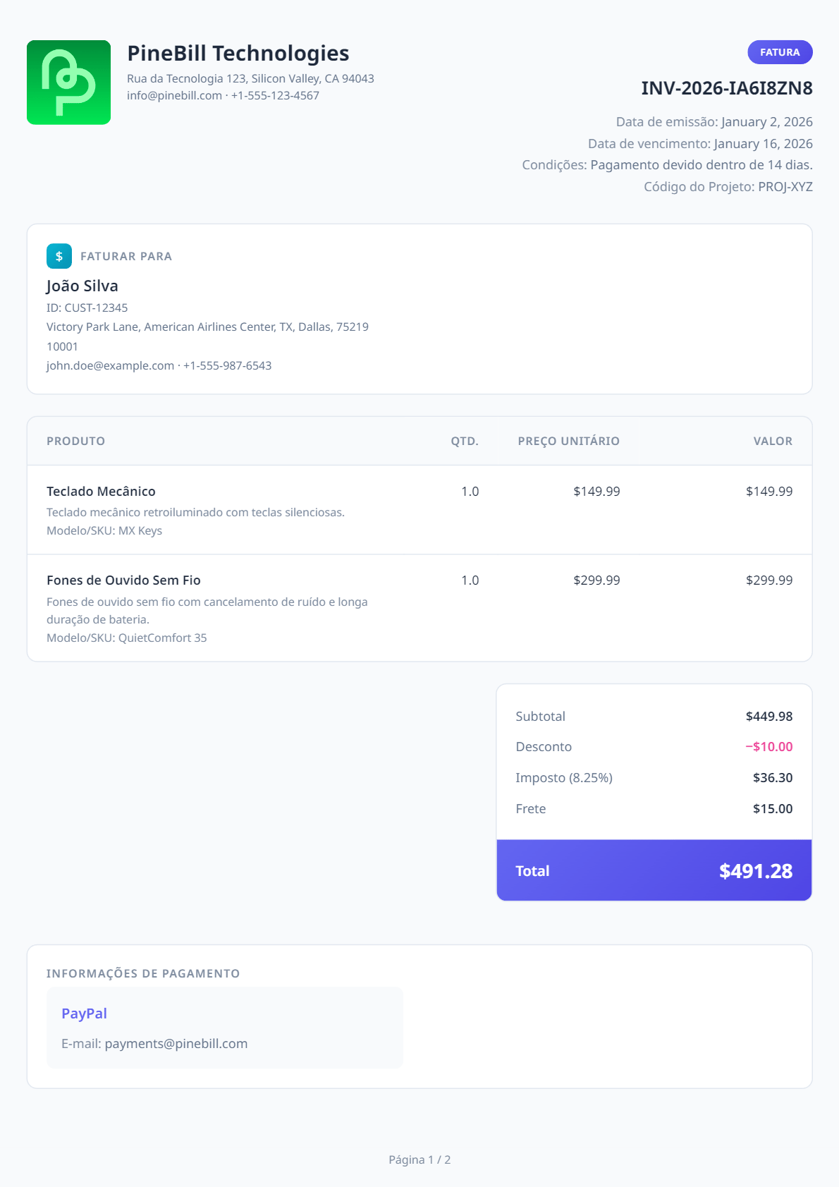The height and width of the screenshot is (1187, 839).
Task: Click the 'Fones de ouvido sem fio com cancelamento' description
Action: [207, 610]
